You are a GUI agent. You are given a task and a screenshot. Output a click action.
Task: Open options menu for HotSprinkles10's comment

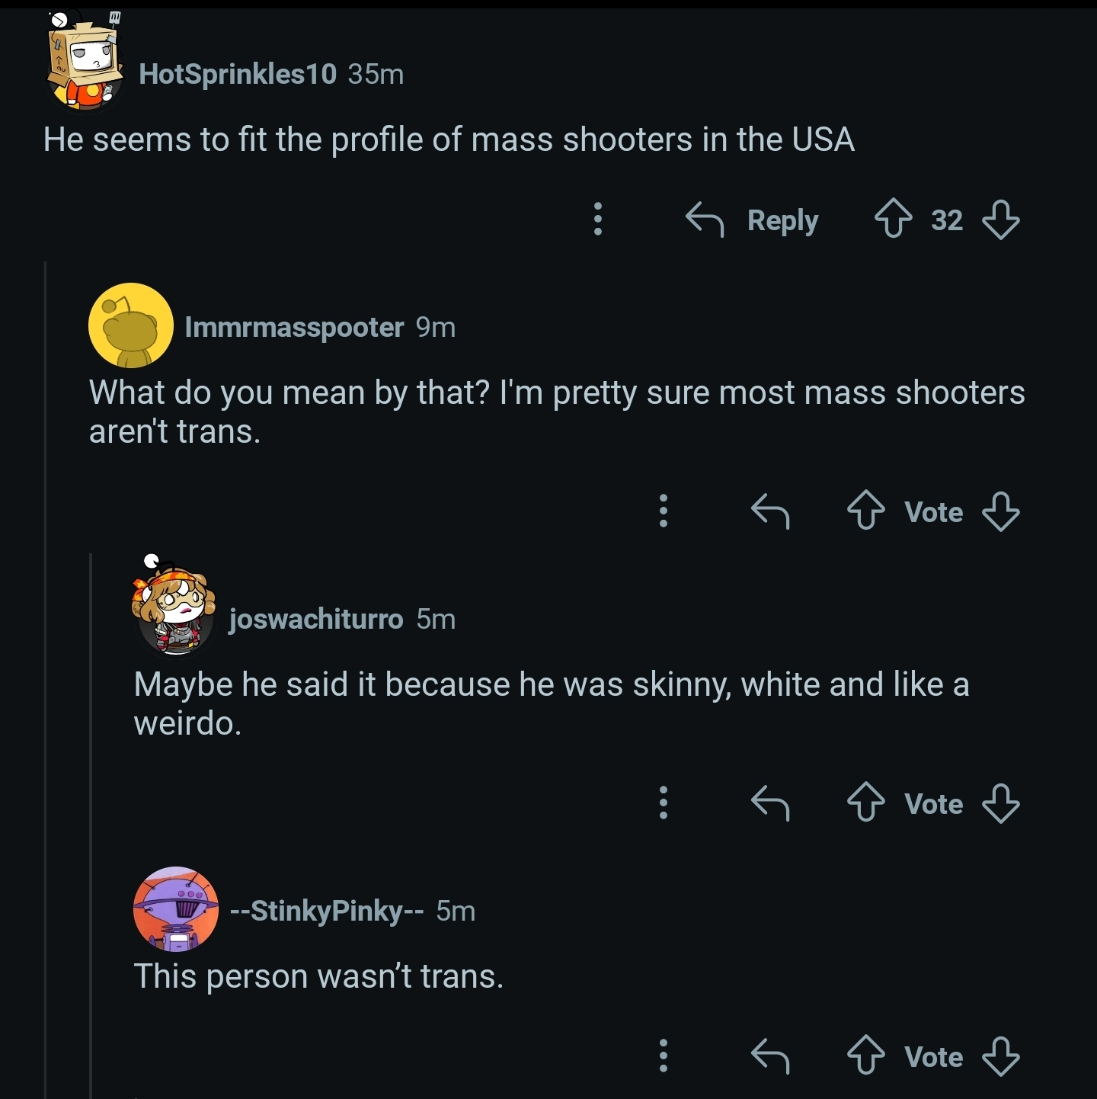(598, 219)
